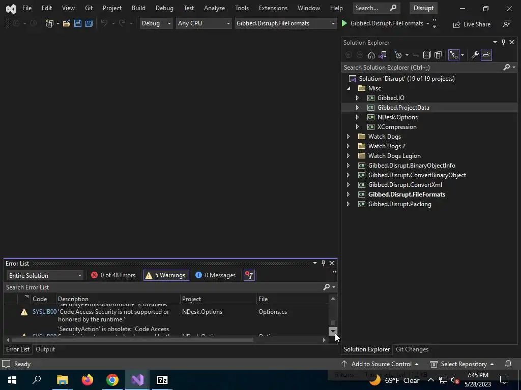Click the Visual Studio Search box
521x390 pixels.
(x=376, y=8)
